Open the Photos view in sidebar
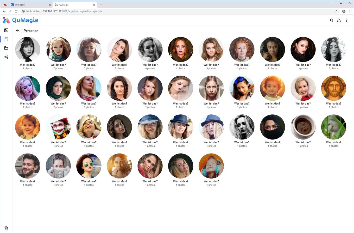Viewport: 354px width, 233px height. [x=6, y=30]
